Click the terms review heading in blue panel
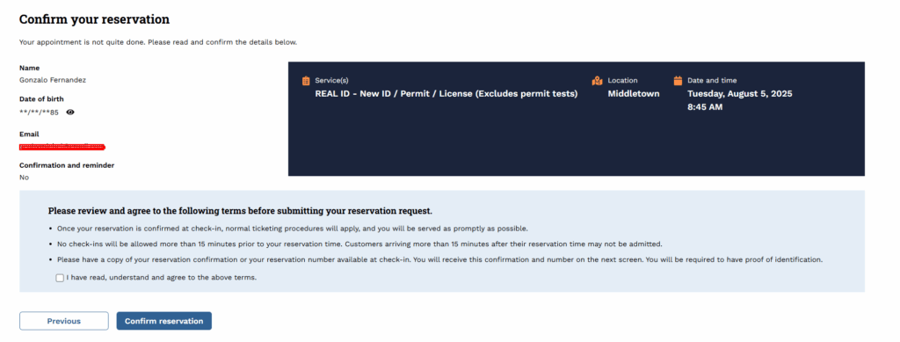Image resolution: width=900 pixels, height=342 pixels. point(240,211)
